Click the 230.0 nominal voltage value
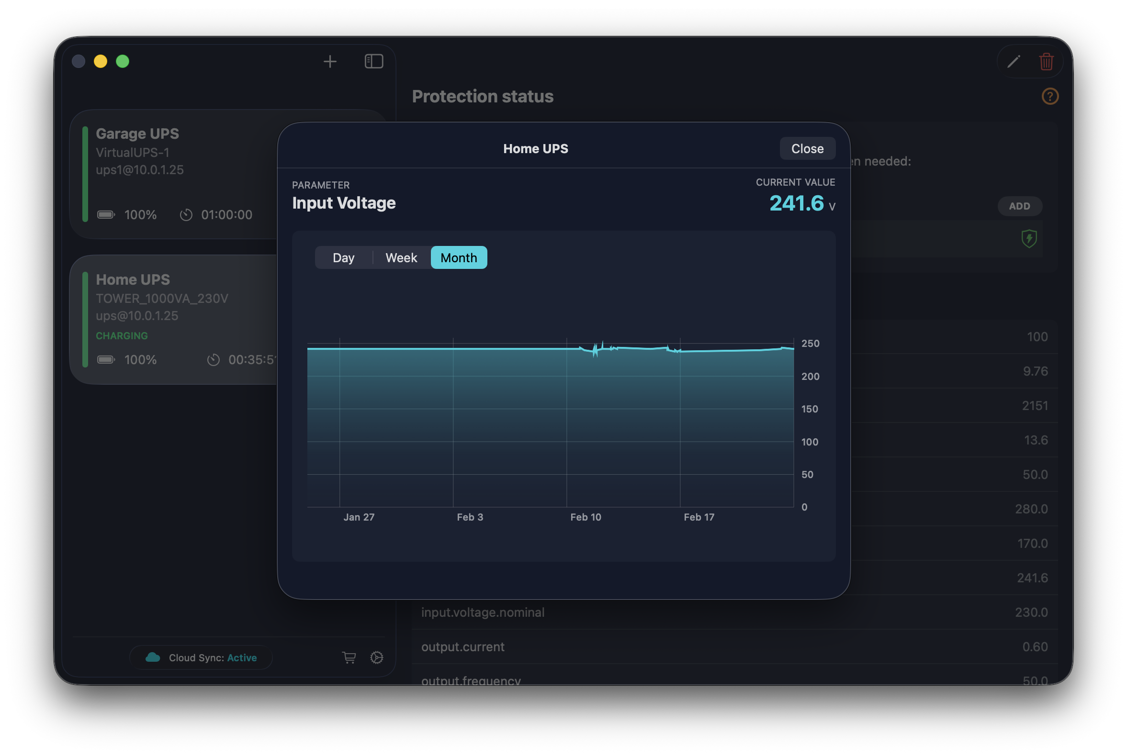This screenshot has width=1127, height=756. point(1031,612)
